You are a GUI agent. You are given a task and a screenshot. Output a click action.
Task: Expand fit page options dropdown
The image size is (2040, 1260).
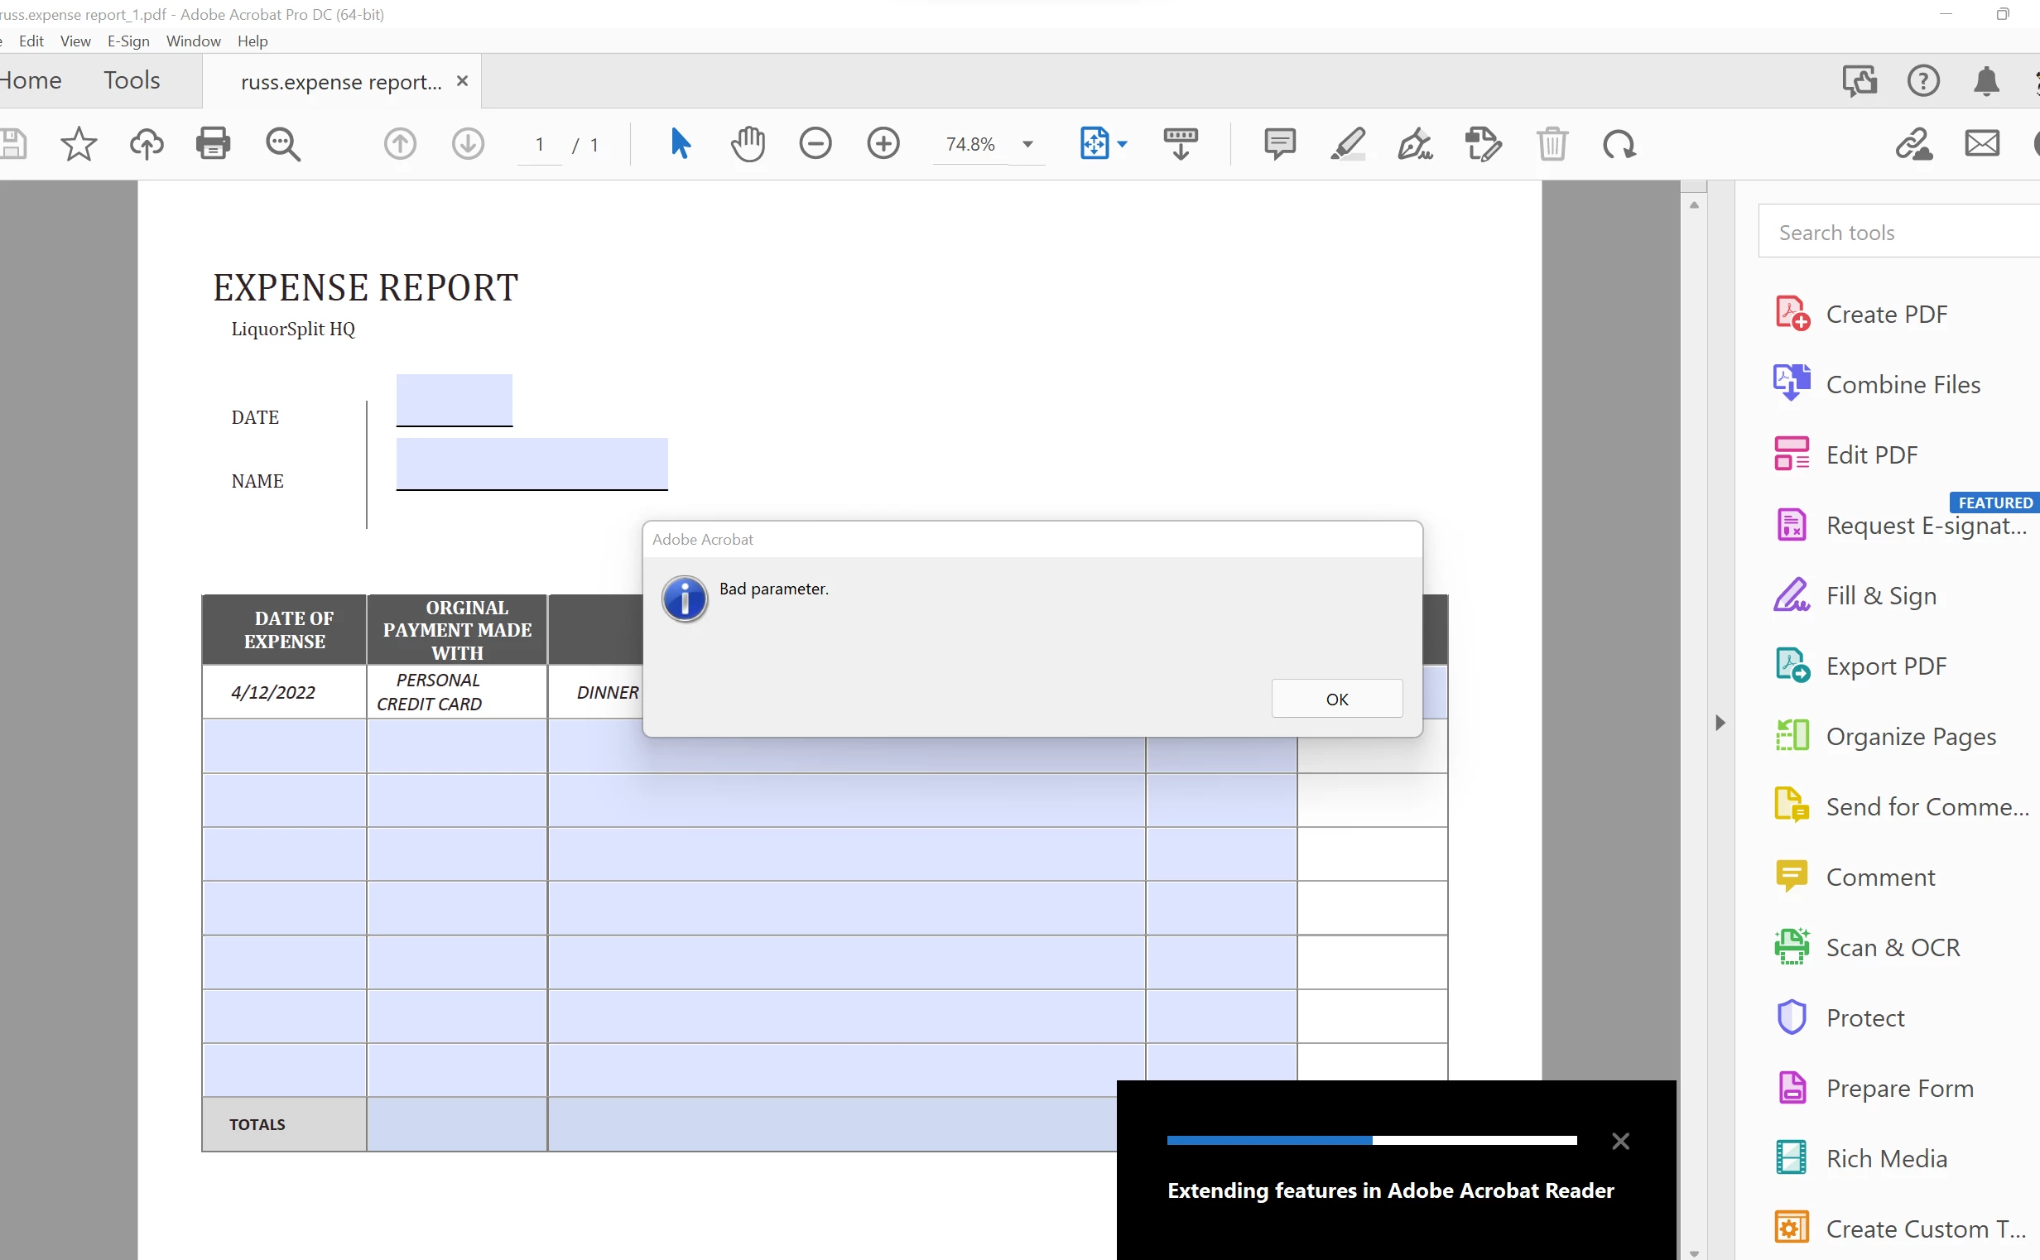(1123, 144)
